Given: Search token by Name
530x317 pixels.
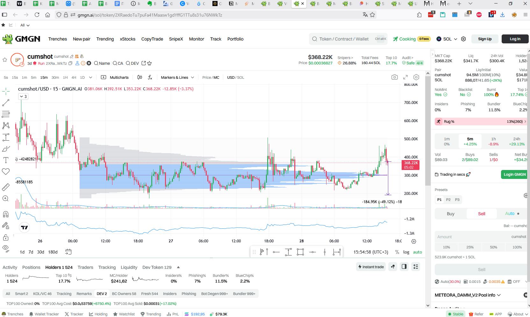Looking at the screenshot, I should pyautogui.click(x=102, y=63).
